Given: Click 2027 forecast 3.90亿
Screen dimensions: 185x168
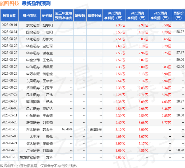Looking at the screenshot, I should pos(166,74).
